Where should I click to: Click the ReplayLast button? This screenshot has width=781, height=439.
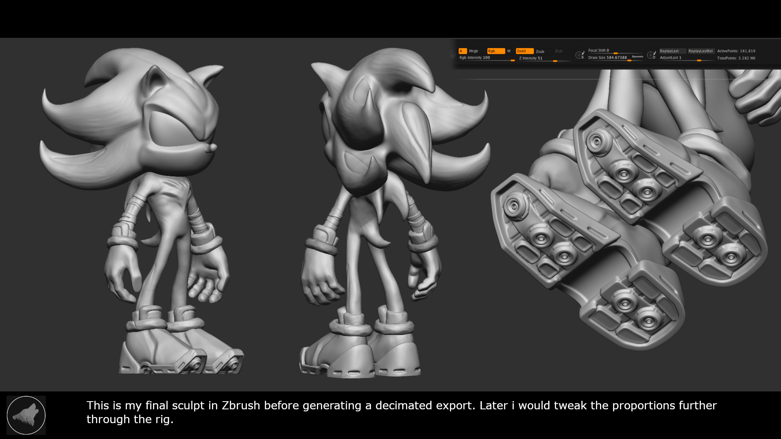(x=672, y=51)
